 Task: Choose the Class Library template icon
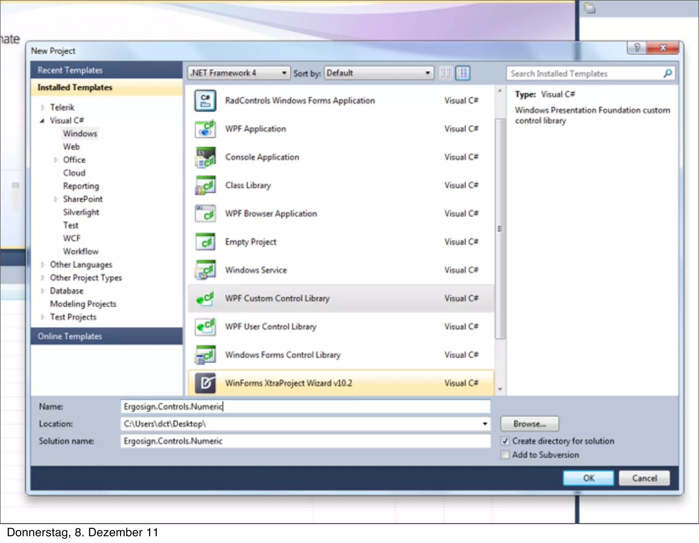click(x=205, y=186)
